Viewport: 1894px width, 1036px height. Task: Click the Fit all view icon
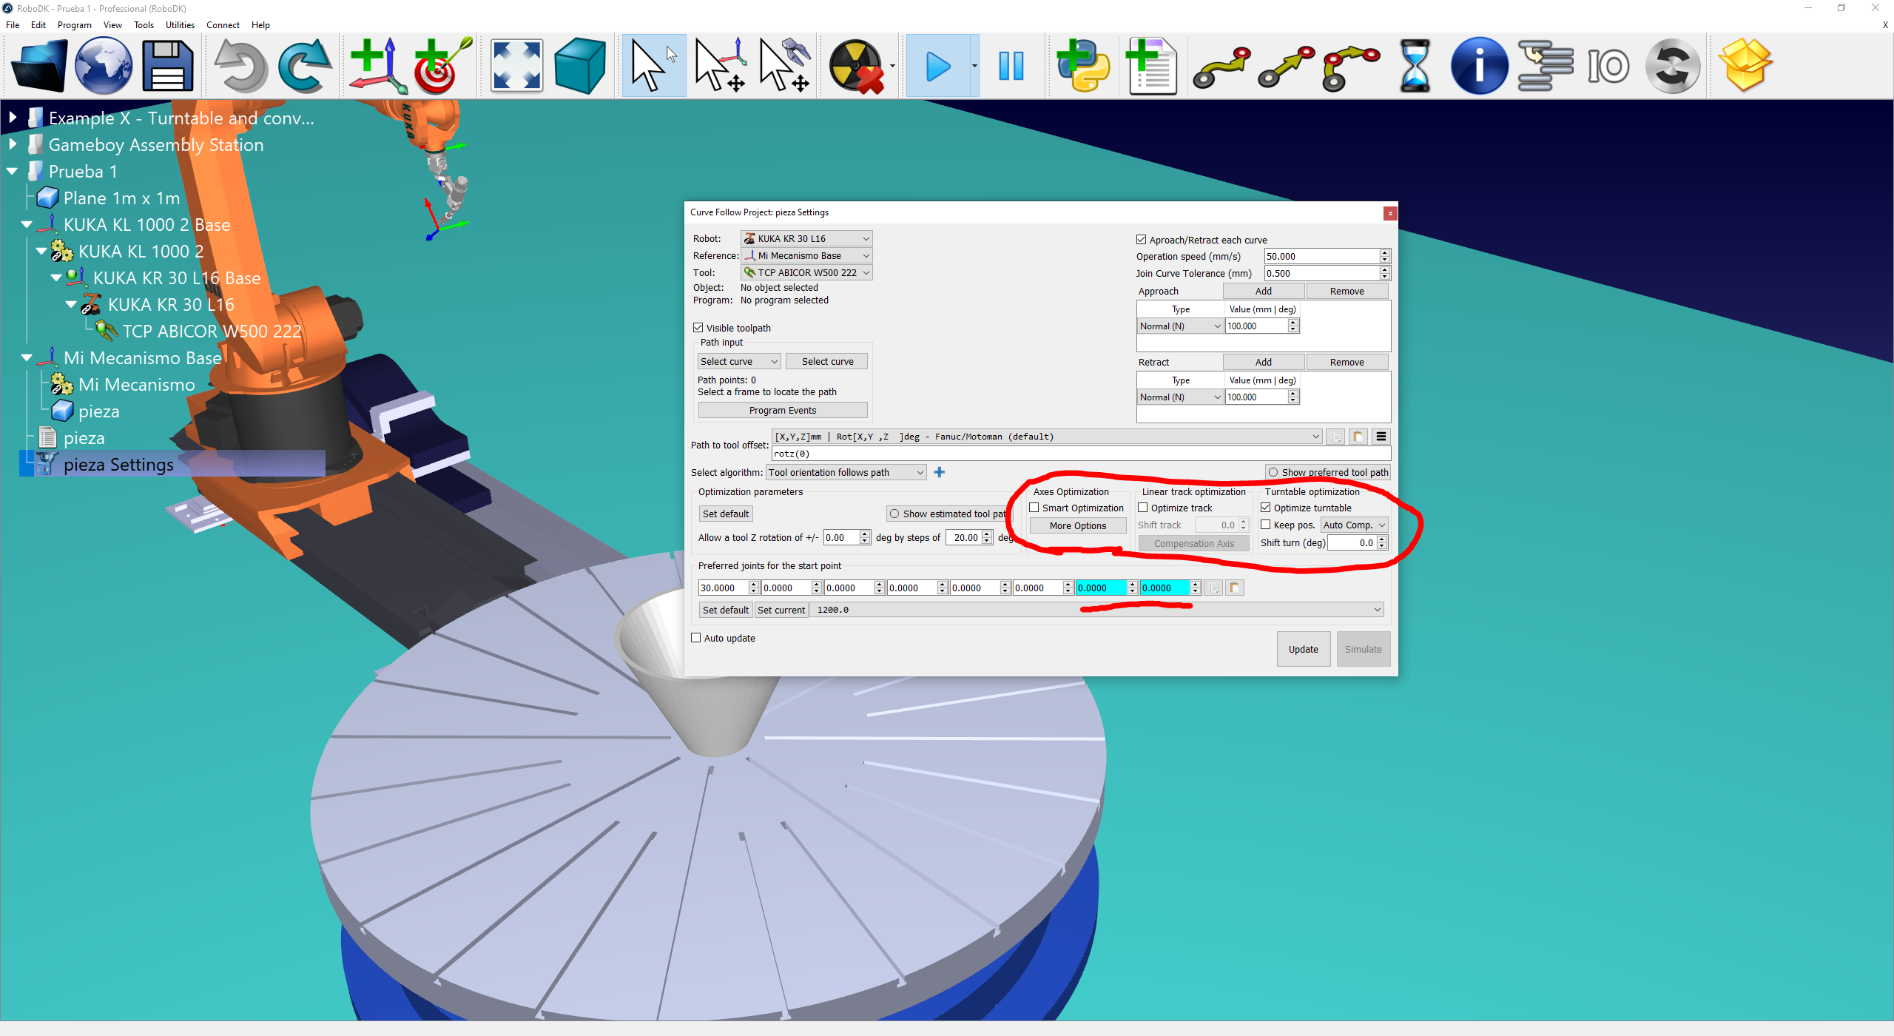[x=516, y=67]
